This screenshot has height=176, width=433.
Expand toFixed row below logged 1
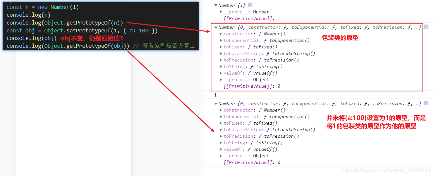click(221, 123)
